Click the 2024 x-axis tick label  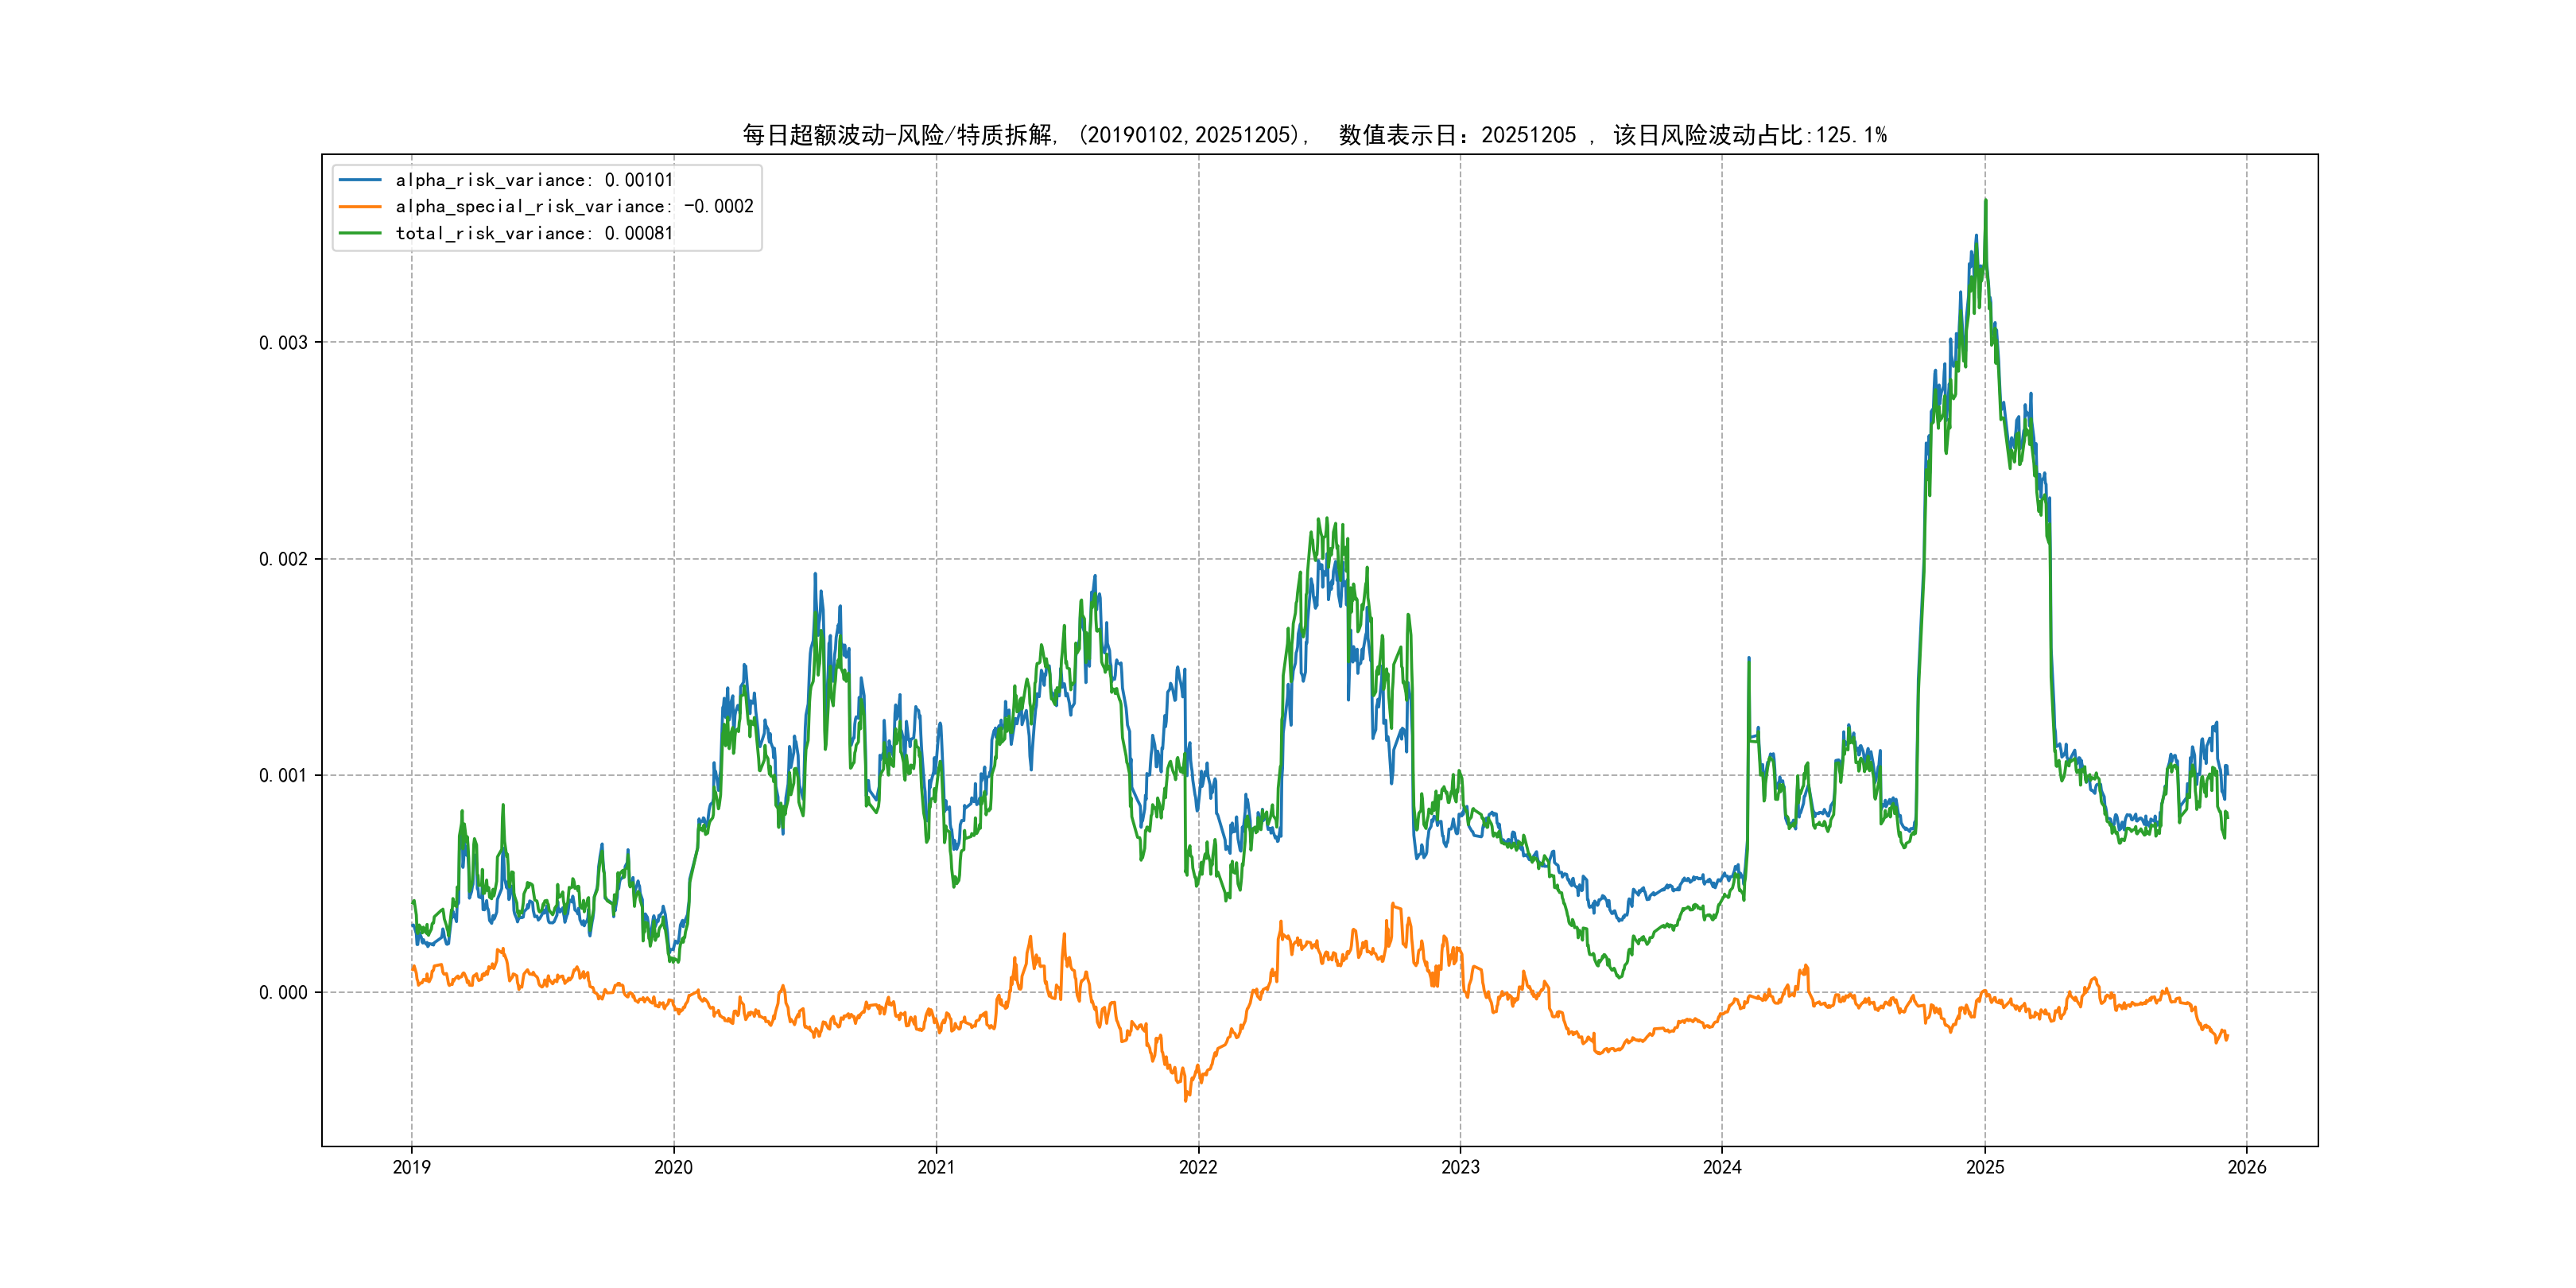coord(1722,1167)
